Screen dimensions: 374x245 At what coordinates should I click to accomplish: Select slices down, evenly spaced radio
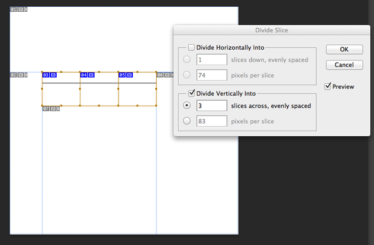pos(187,59)
